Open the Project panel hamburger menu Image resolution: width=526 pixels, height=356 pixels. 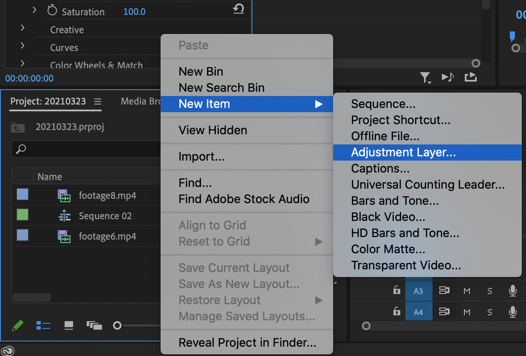98,102
